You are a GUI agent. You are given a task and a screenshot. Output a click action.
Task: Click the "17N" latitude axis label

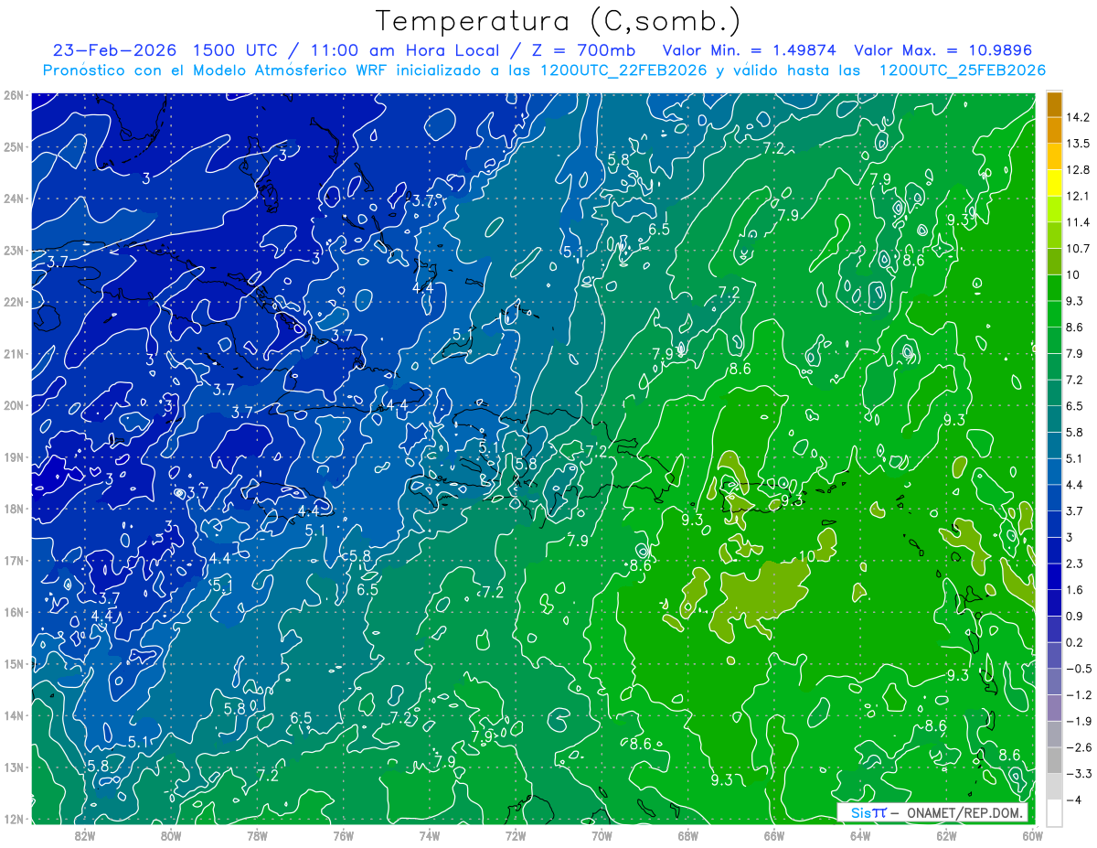(x=14, y=561)
